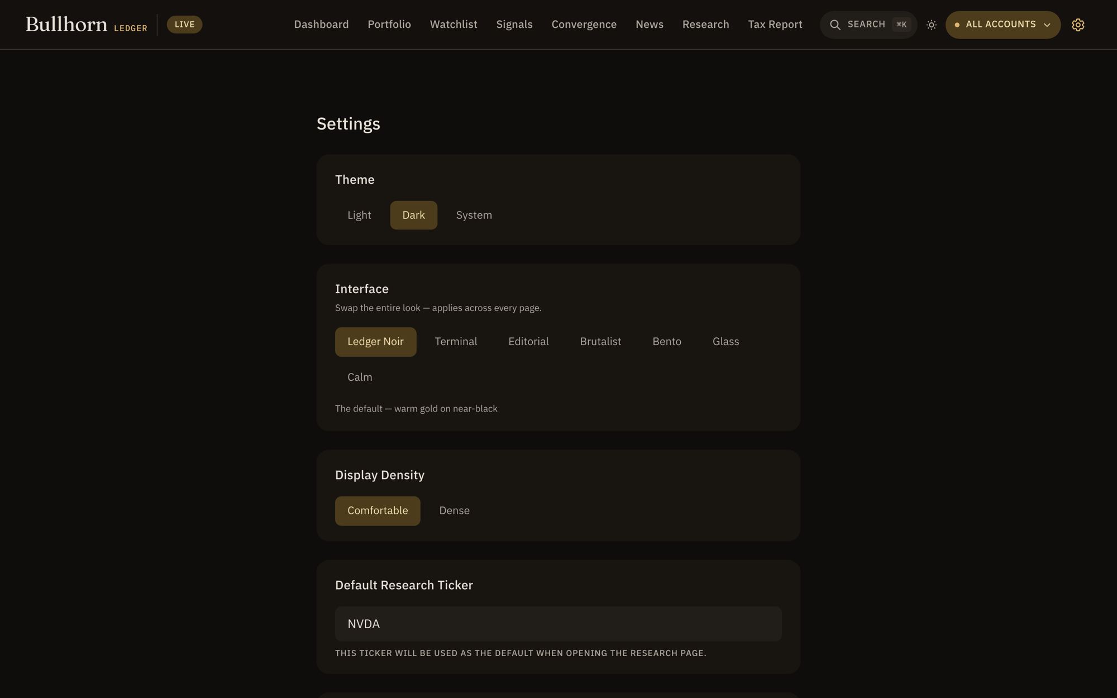Go to the Research page

pyautogui.click(x=705, y=25)
